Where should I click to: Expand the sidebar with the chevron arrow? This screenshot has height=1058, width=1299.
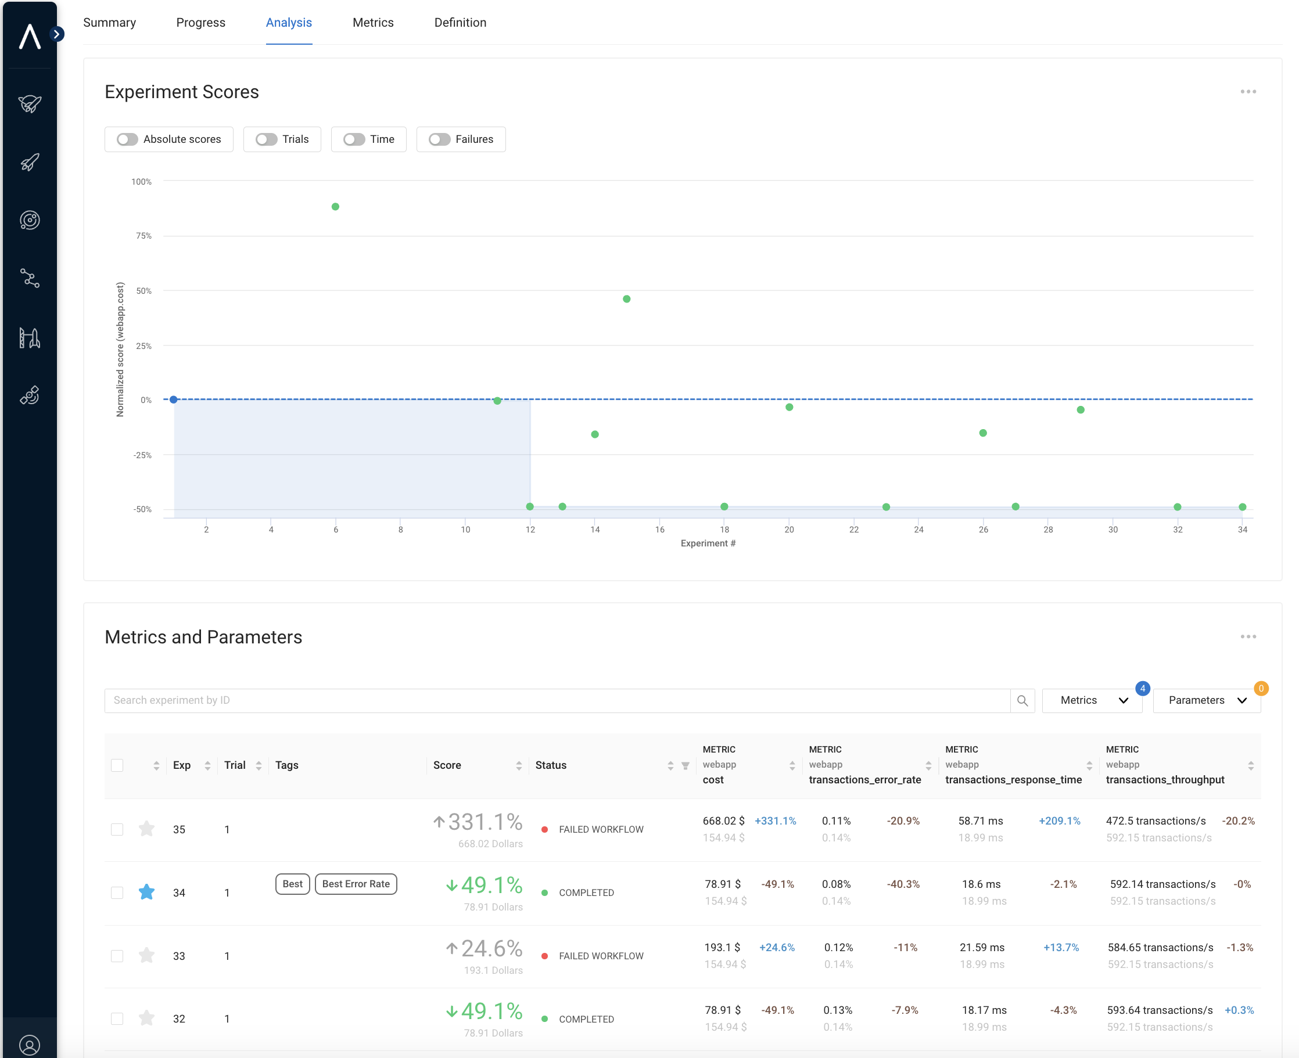(57, 34)
